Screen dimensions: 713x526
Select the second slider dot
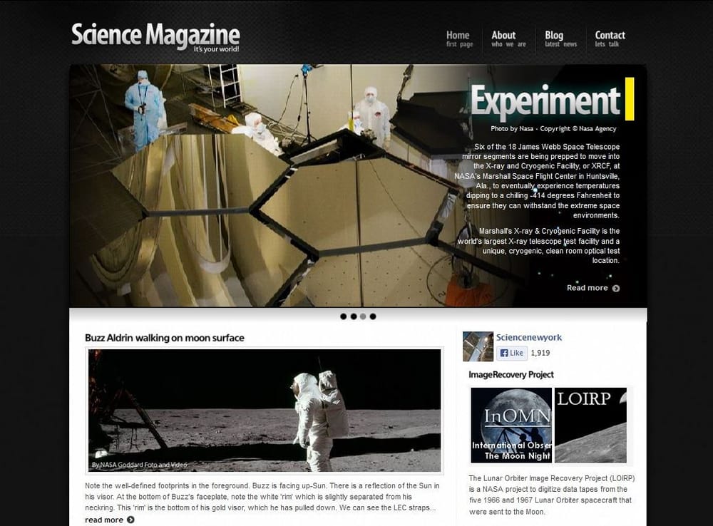pyautogui.click(x=354, y=316)
